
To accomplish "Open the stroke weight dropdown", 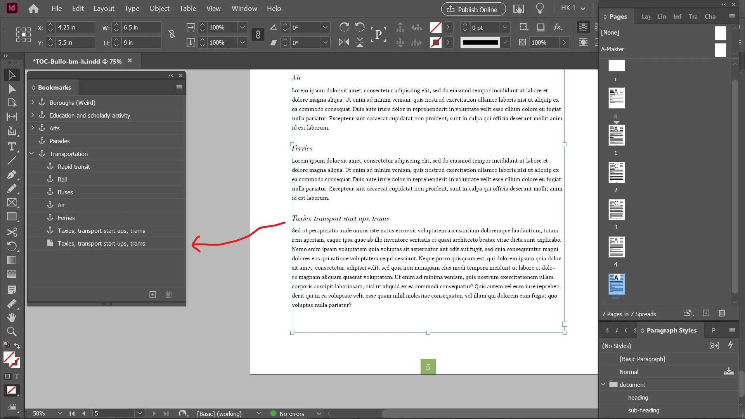I will pyautogui.click(x=505, y=28).
